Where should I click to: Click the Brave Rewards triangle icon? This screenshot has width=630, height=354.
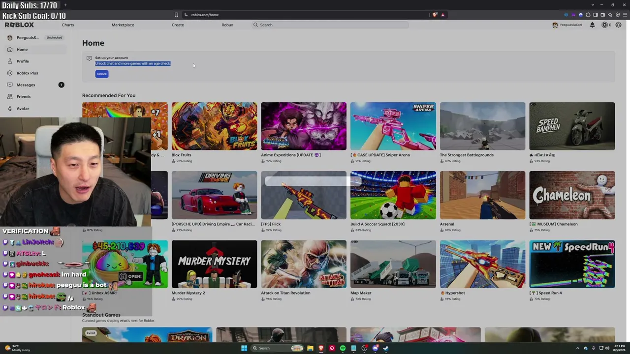[x=442, y=15]
